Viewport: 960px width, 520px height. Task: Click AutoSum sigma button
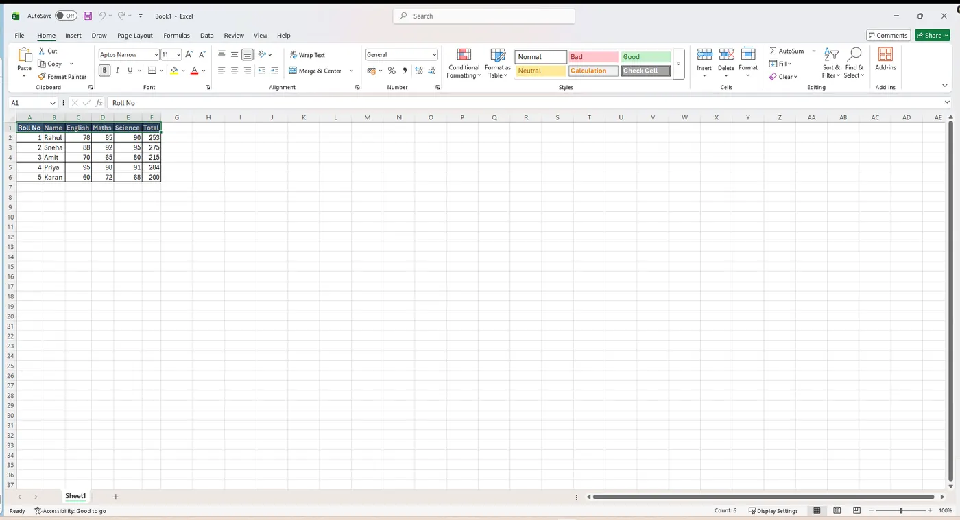point(787,51)
